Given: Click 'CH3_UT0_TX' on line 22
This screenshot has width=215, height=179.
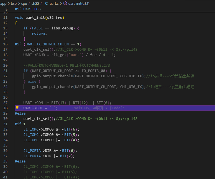Looking at the screenshot, I should tap(131, 76).
